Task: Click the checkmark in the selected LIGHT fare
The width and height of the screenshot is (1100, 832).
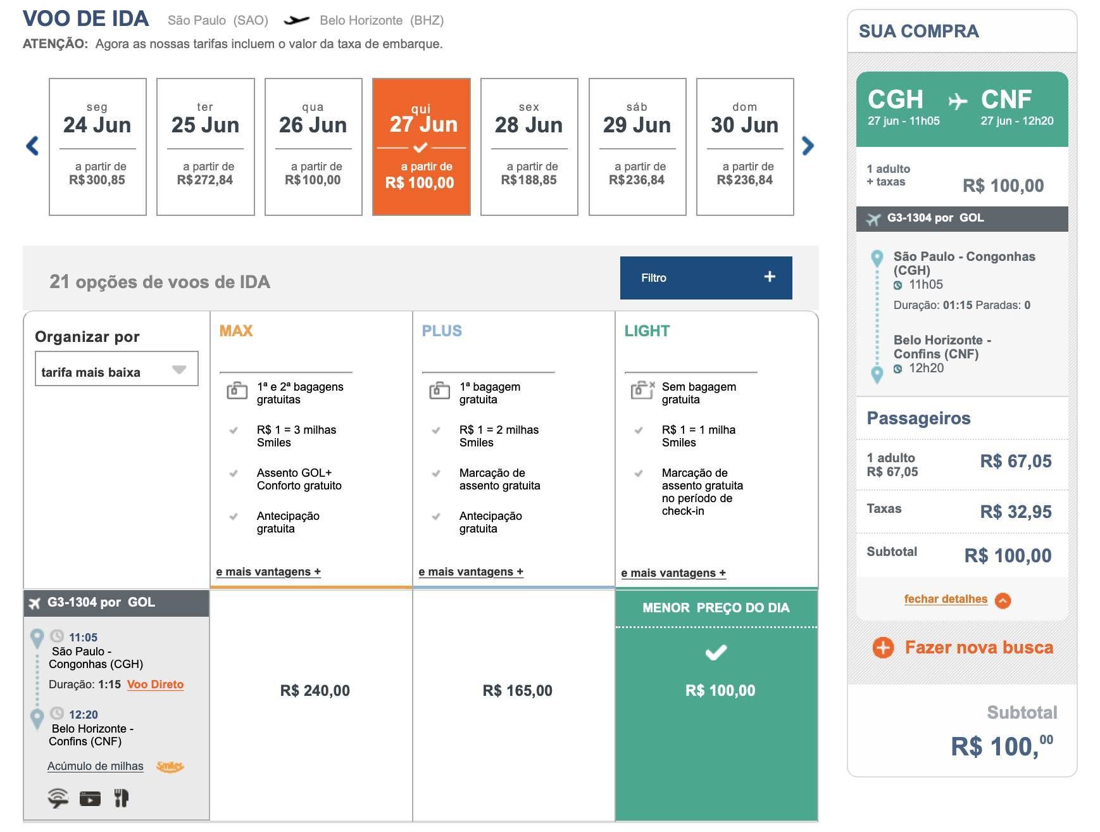Action: pyautogui.click(x=716, y=652)
